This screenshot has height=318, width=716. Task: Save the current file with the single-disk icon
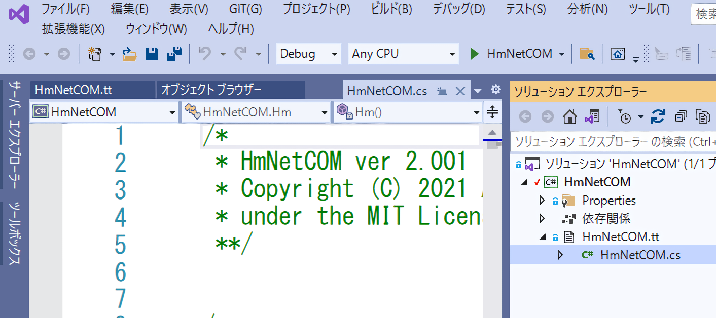coord(152,54)
